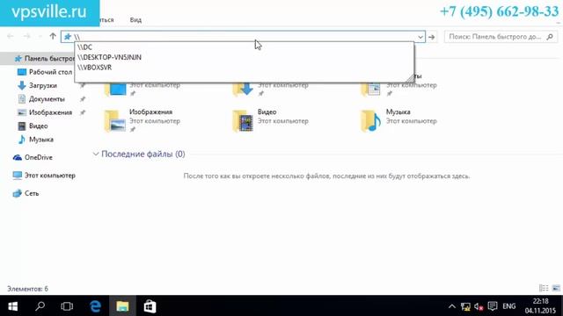Switch to large icons view layout

coord(556,288)
